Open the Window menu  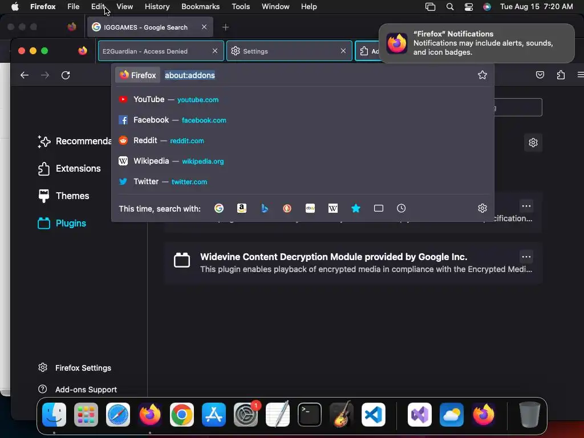[275, 6]
